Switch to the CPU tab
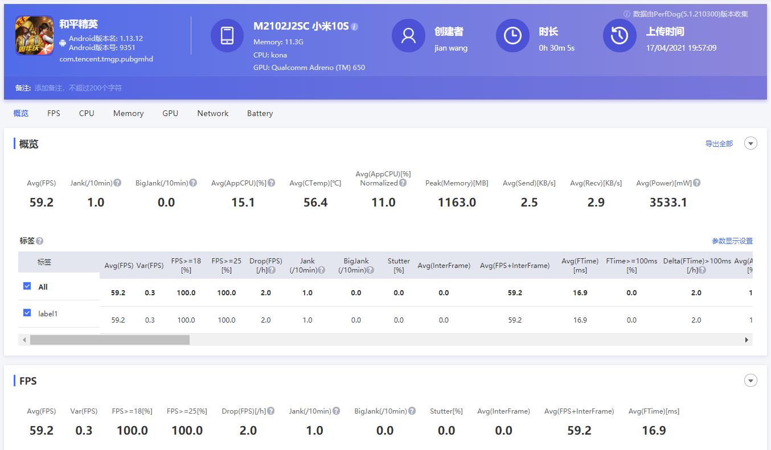This screenshot has height=450, width=771. [x=86, y=113]
